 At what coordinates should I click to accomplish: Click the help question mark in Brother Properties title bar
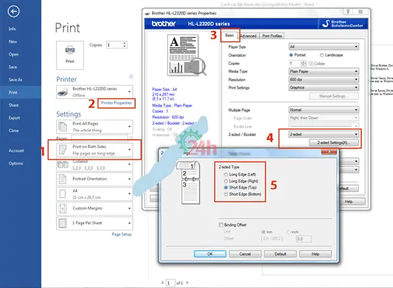tap(348, 12)
